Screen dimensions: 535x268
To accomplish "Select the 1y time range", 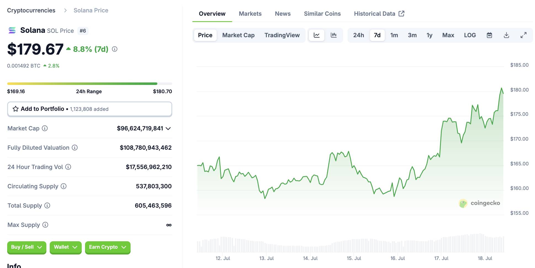I will (429, 35).
